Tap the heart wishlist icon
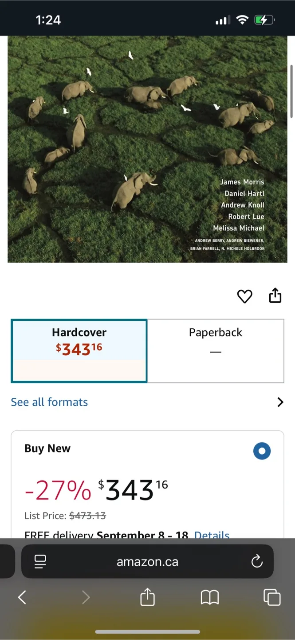Screen dimensions: 295x640 [244, 296]
